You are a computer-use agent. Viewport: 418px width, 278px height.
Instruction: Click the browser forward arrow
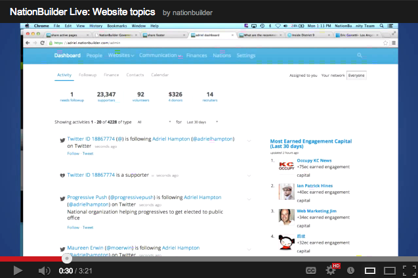pos(35,43)
